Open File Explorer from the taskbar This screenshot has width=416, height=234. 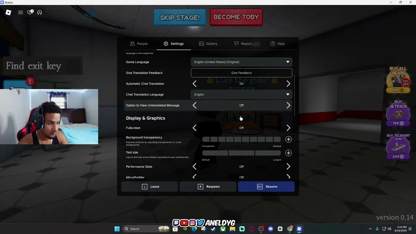(x=232, y=229)
